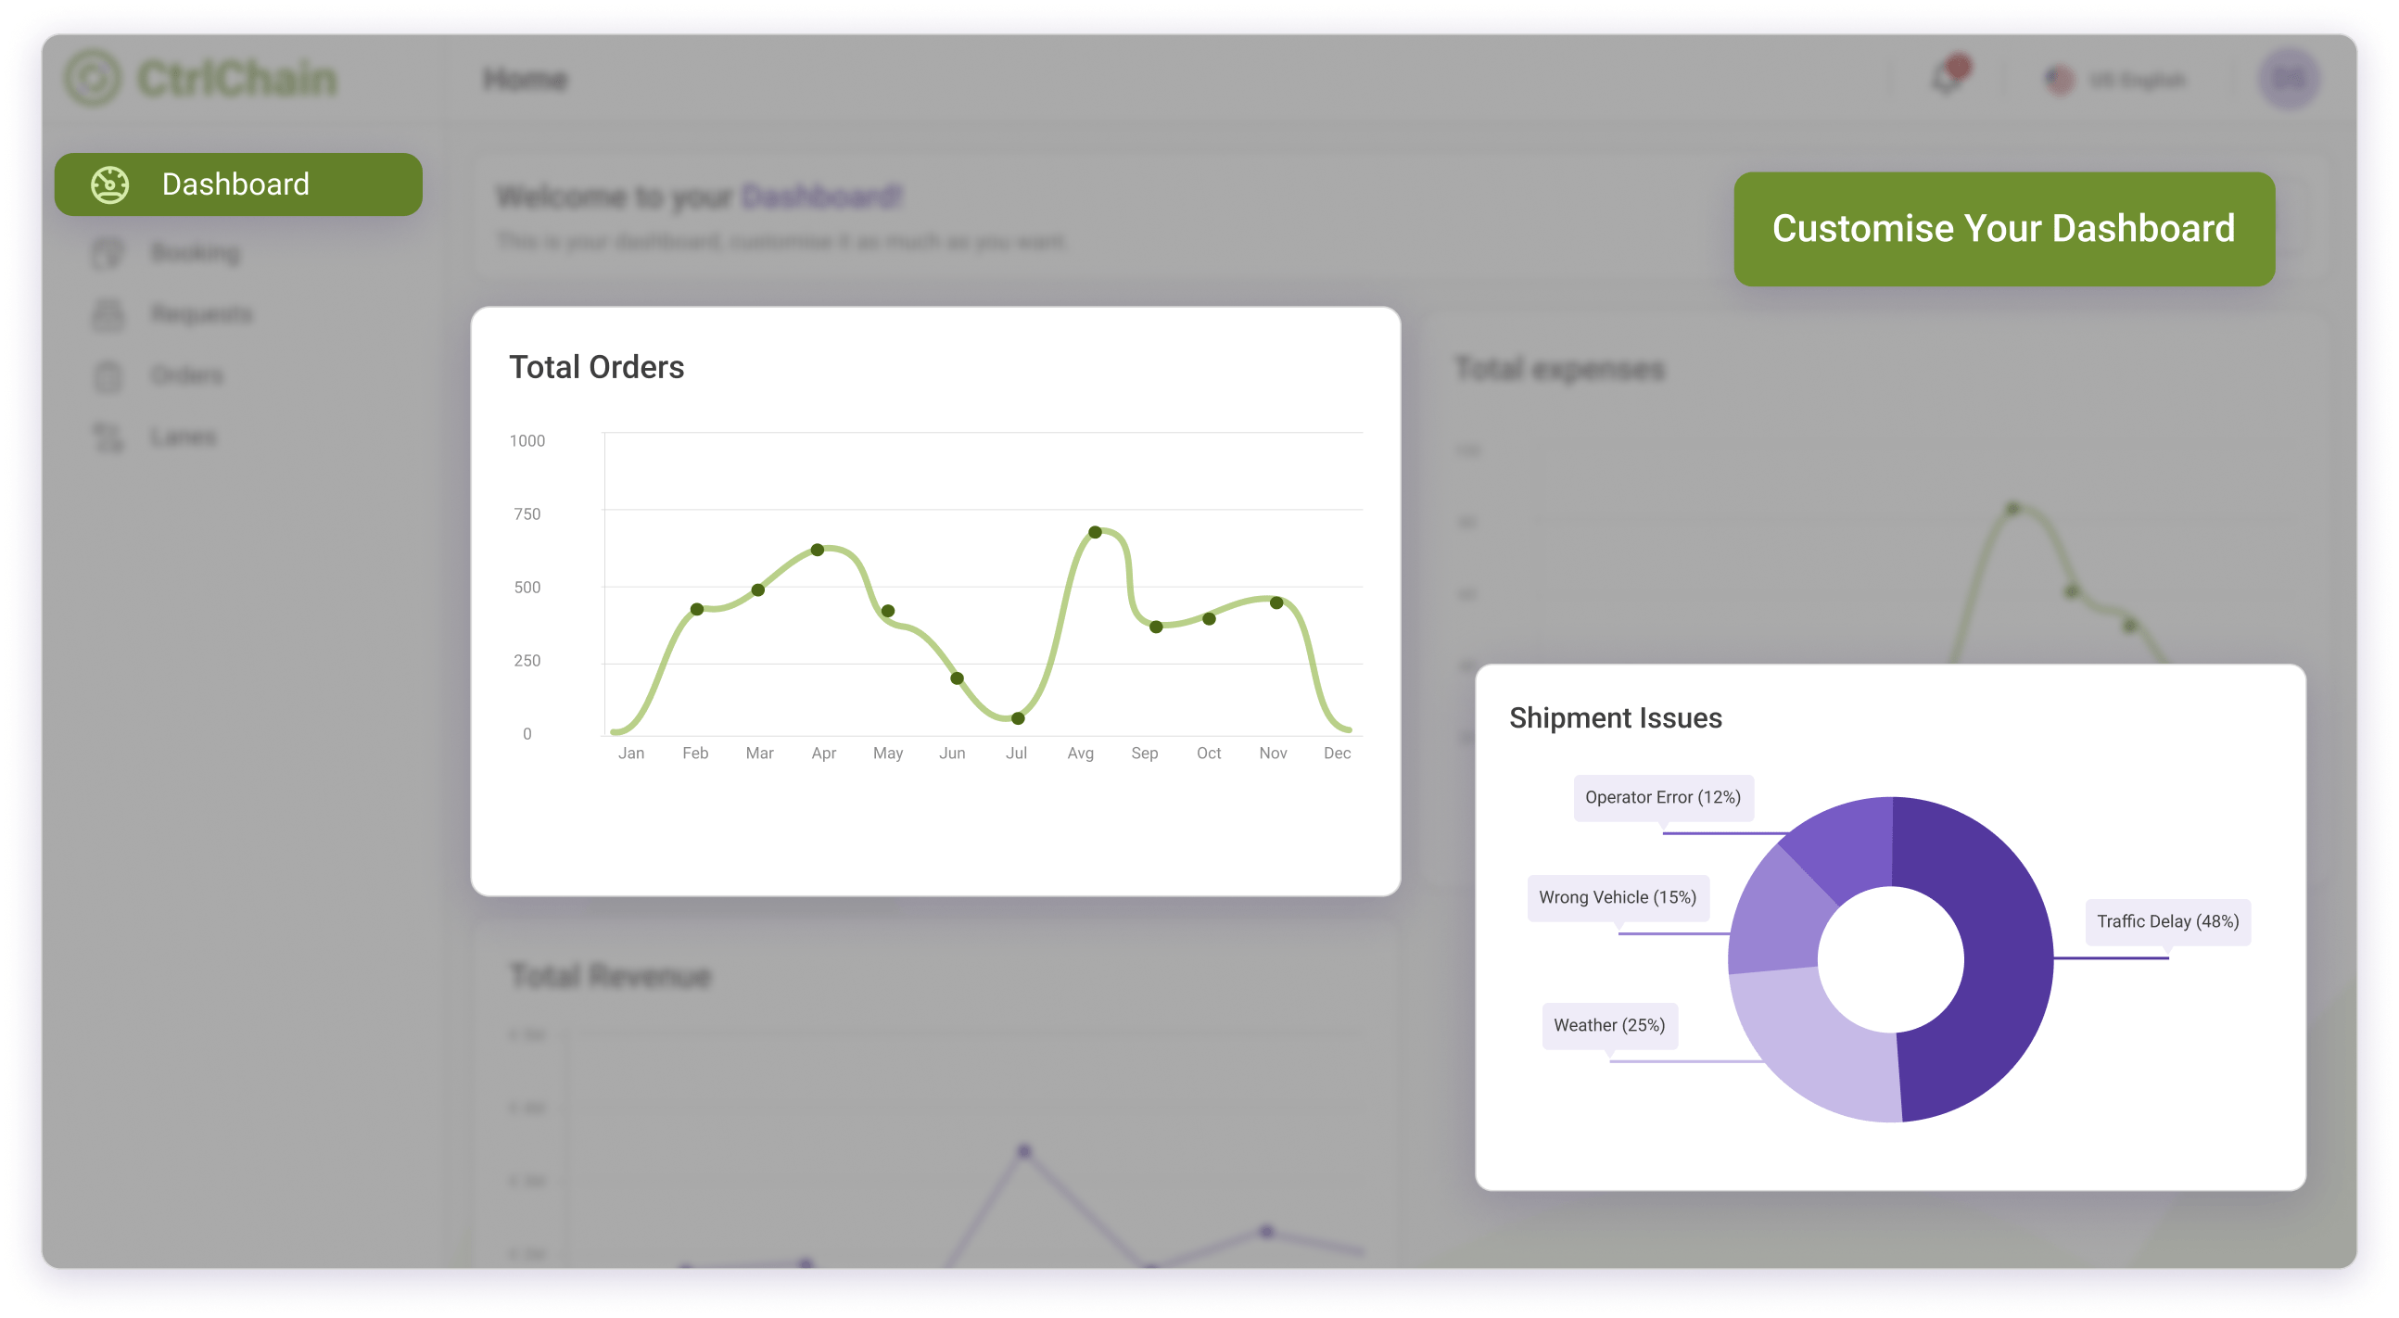Click the CtrlChain logo icon
The image size is (2399, 1318).
(x=92, y=78)
